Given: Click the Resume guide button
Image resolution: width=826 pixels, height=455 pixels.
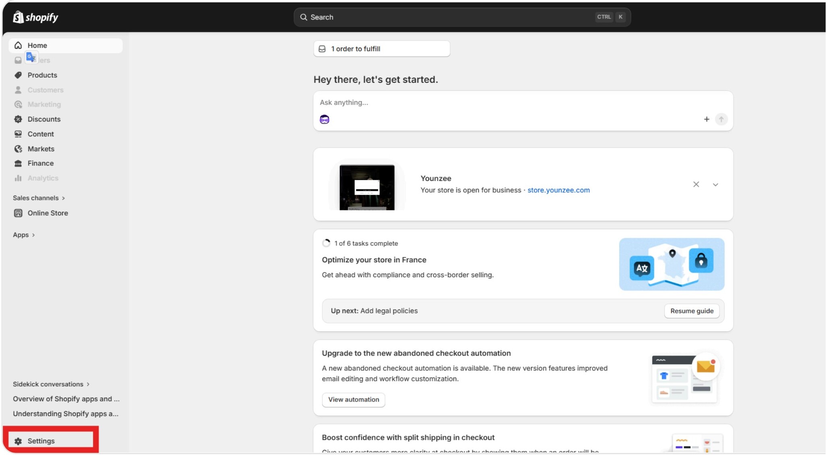Looking at the screenshot, I should [692, 311].
